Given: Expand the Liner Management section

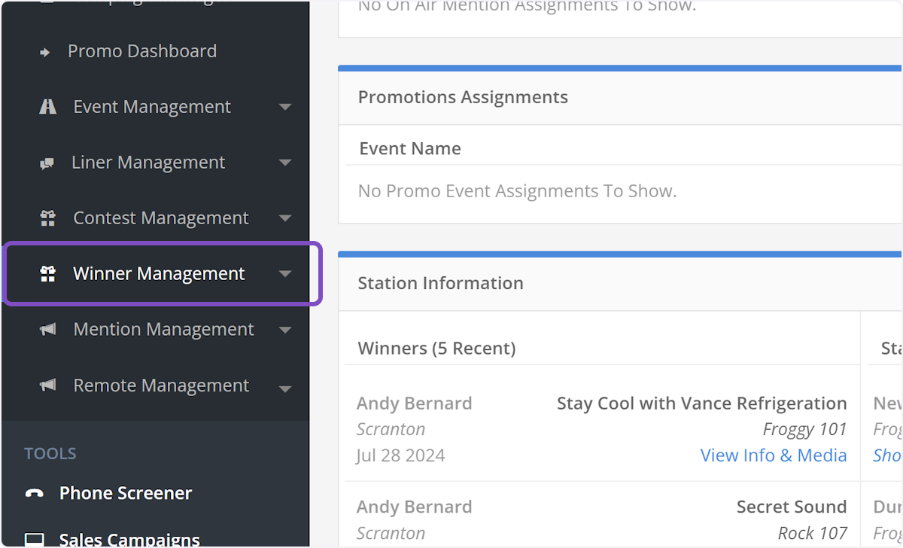Looking at the screenshot, I should click(285, 162).
